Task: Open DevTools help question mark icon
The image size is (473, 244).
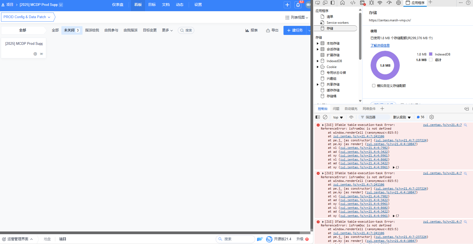Action: tap(468, 3)
